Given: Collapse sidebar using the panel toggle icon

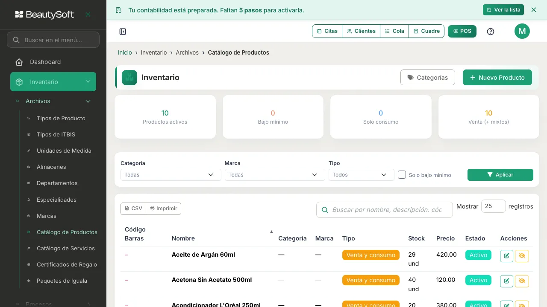Looking at the screenshot, I should pyautogui.click(x=123, y=32).
